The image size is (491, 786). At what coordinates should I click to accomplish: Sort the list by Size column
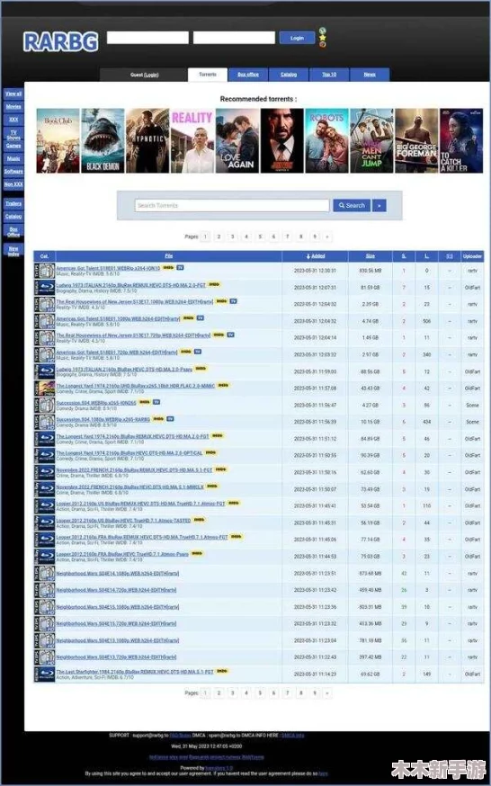pyautogui.click(x=370, y=256)
